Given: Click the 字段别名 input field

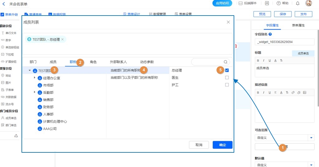Looking at the screenshot, I should 284,42.
